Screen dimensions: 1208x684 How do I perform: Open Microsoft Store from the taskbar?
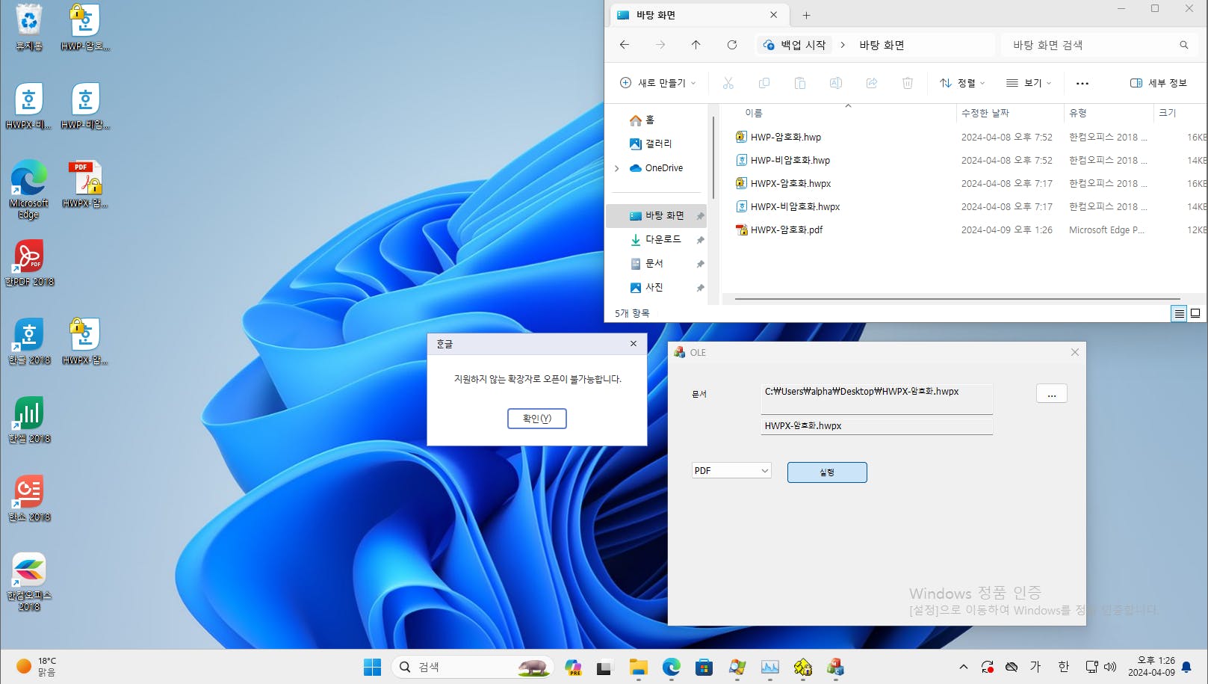704,667
